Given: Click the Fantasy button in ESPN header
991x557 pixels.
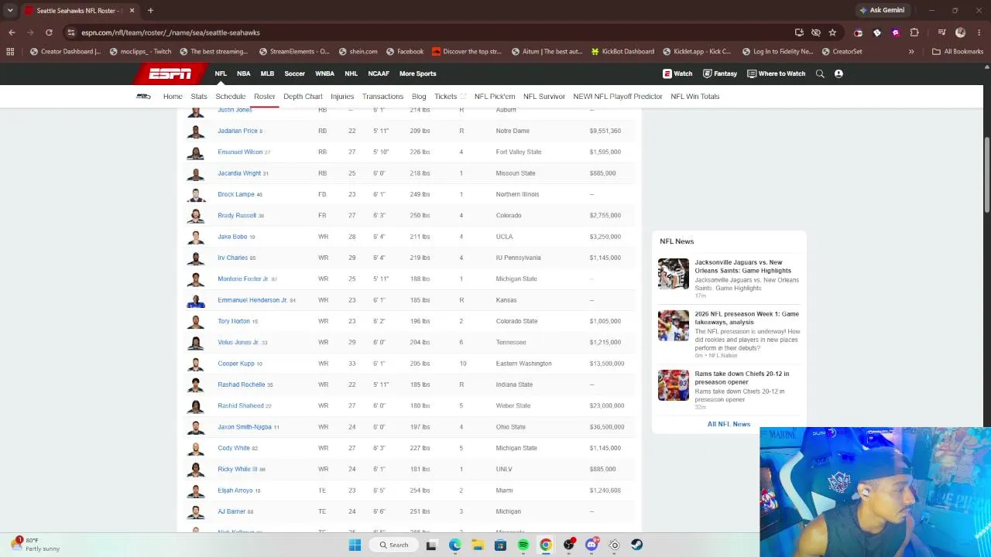Looking at the screenshot, I should 720,73.
